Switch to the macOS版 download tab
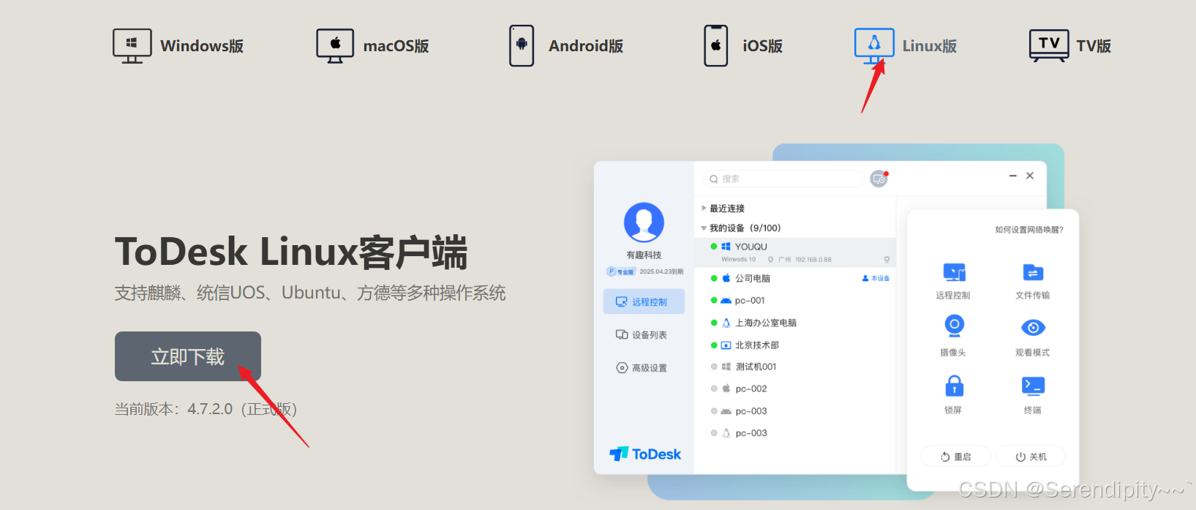 tap(373, 46)
